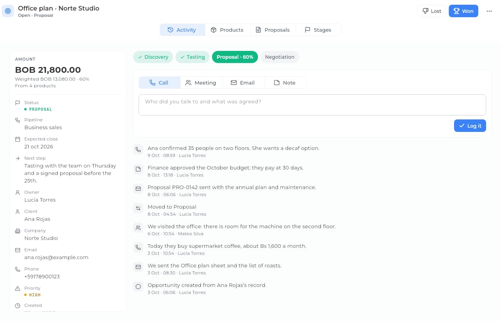Click the calendar icon next to Expected close
The image size is (501, 321).
pyautogui.click(x=18, y=139)
